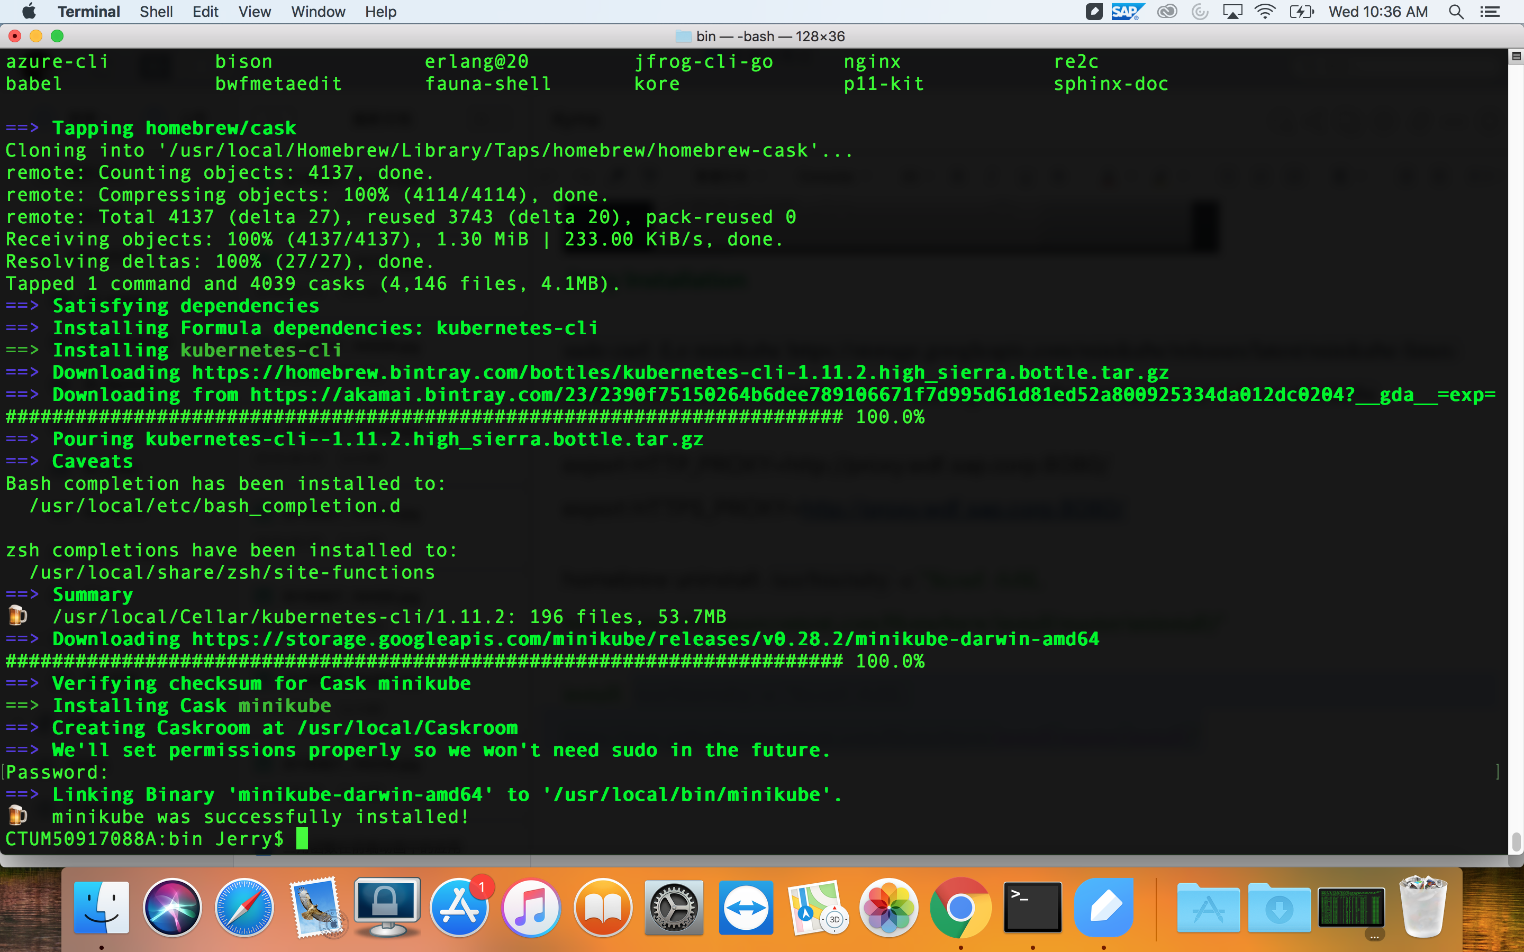Click 'jfrog-cli-go' in the formula list
The height and width of the screenshot is (952, 1524).
(x=703, y=61)
